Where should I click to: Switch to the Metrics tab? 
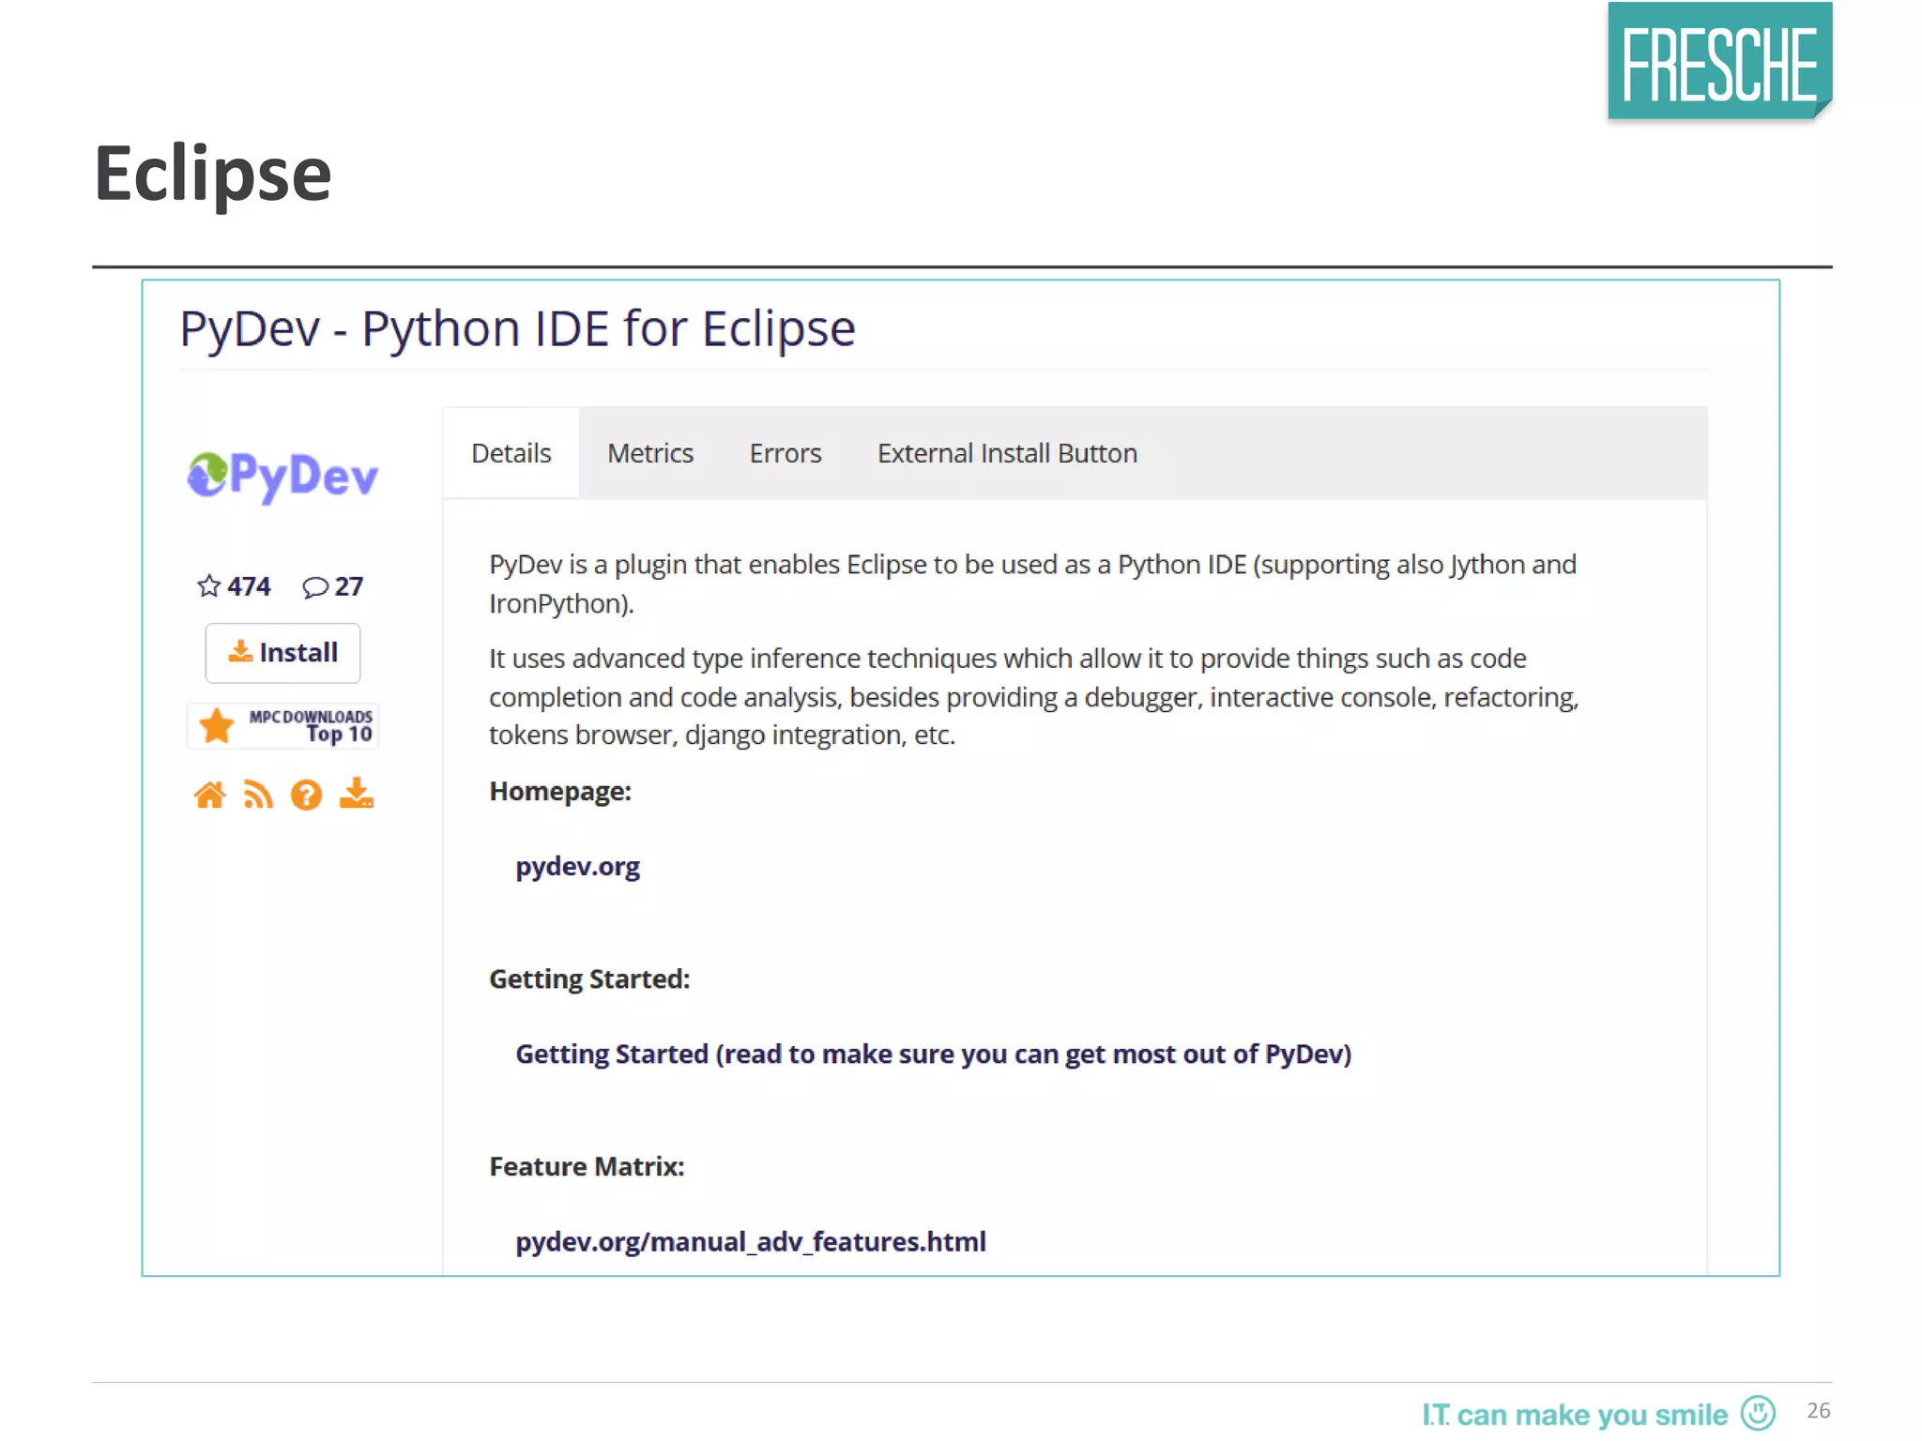tap(649, 453)
